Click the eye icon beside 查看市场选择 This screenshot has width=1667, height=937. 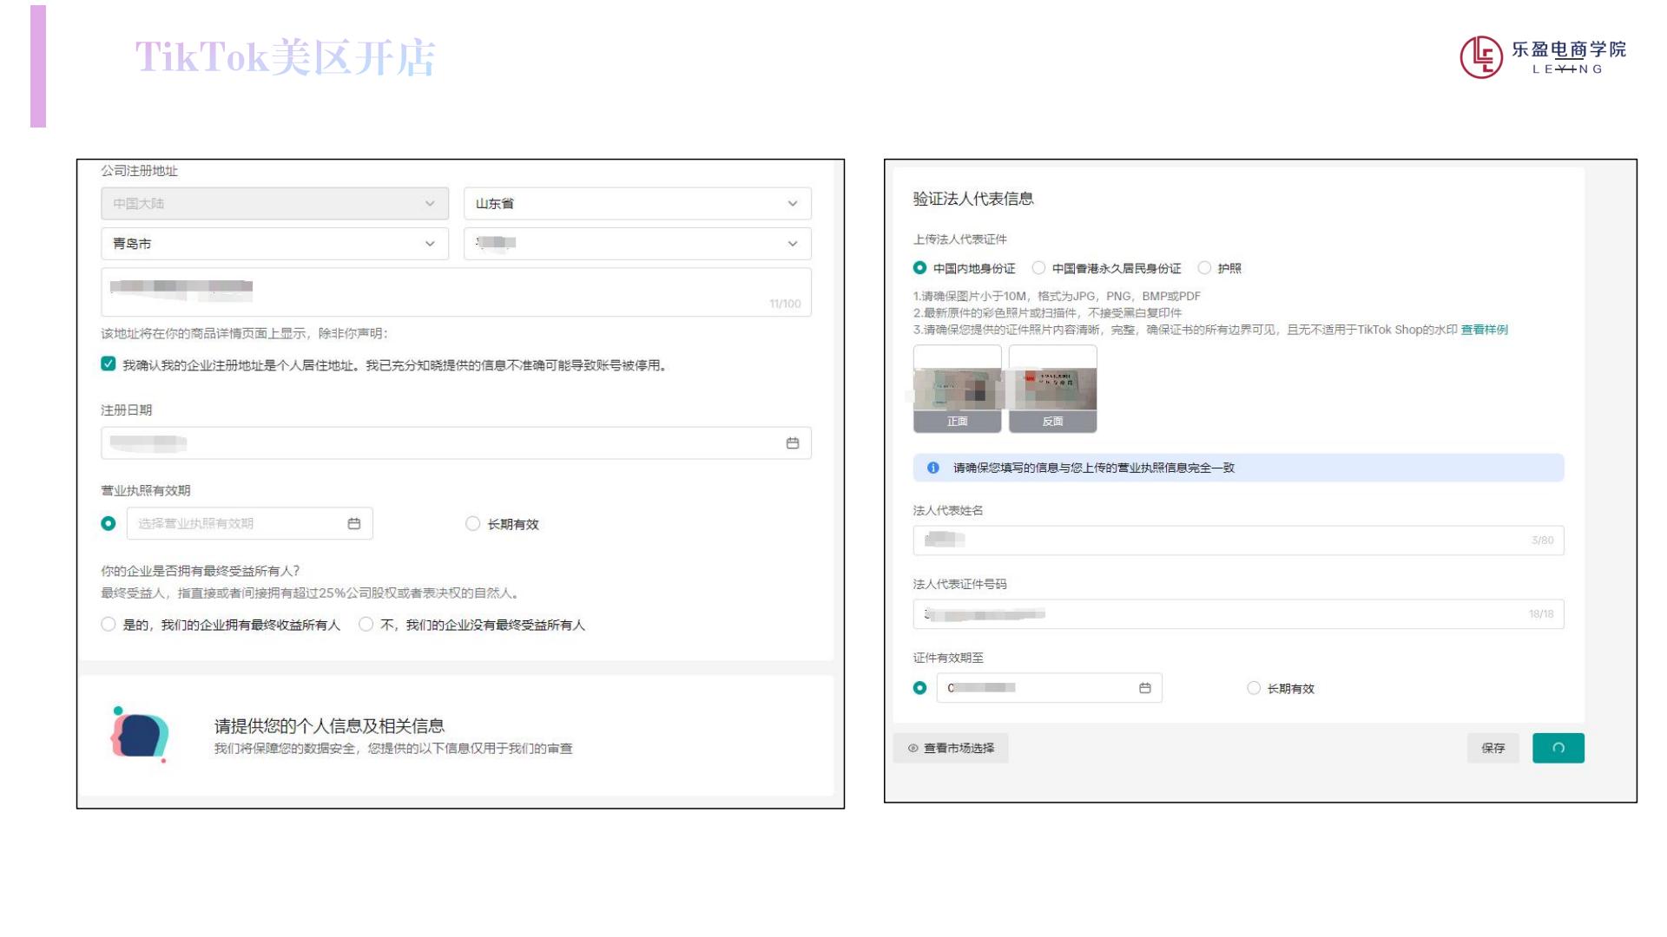coord(913,748)
